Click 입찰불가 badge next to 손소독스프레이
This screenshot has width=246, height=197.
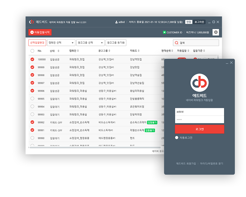coord(152,122)
